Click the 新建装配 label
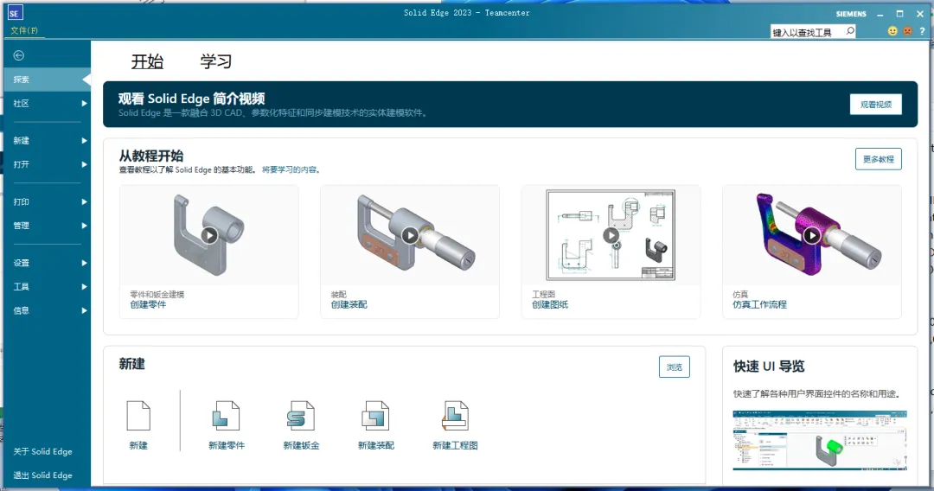934x491 pixels. tap(376, 445)
